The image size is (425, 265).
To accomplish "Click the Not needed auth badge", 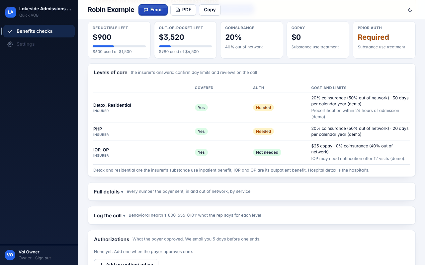I will (267, 152).
